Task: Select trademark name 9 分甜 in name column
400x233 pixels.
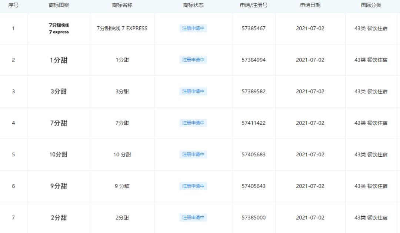Action: pos(122,186)
